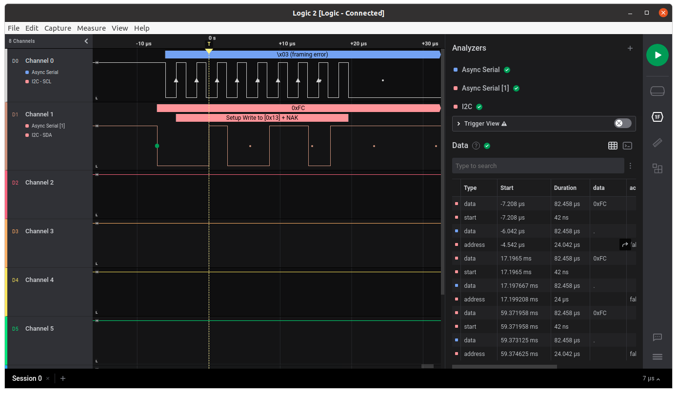Open the 7 µs zoom level dropdown

[x=651, y=378]
